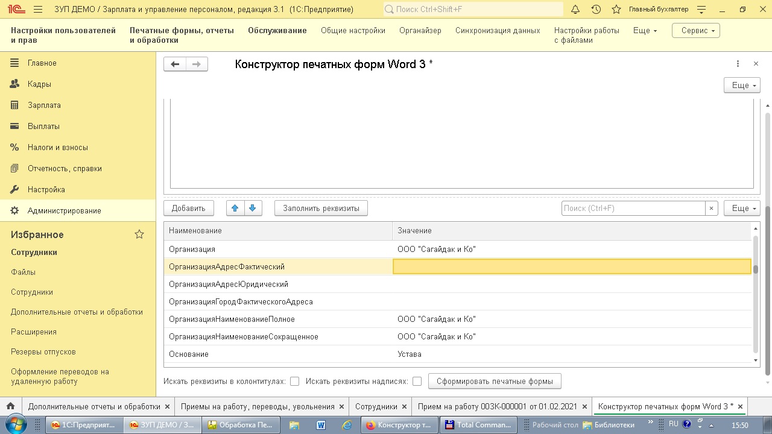
Task: Open the Сервис dropdown button
Action: [695, 31]
